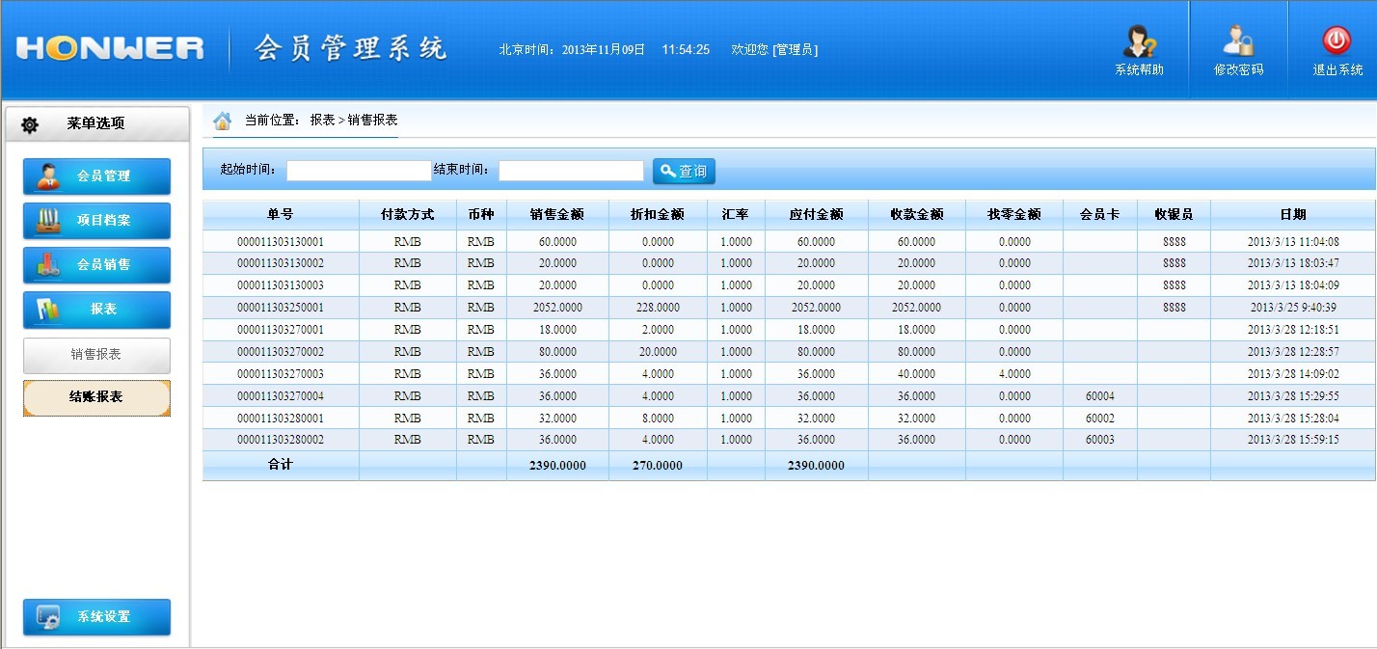Select 结账报表 submenu item
This screenshot has height=649, width=1377.
pos(96,397)
